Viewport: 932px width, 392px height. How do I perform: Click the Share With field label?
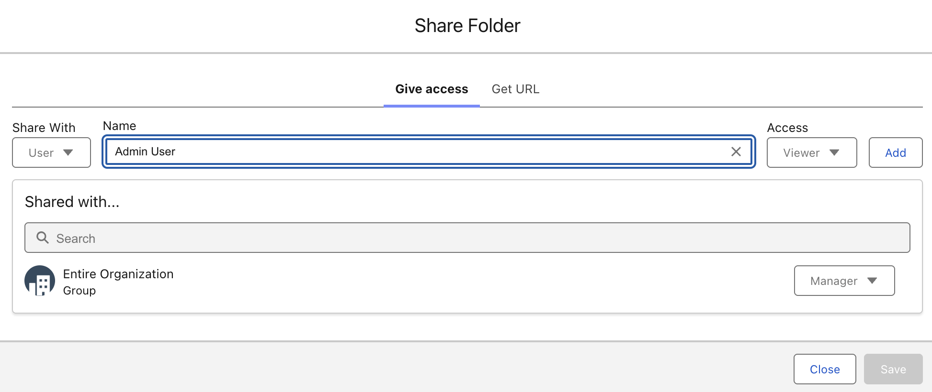(44, 128)
